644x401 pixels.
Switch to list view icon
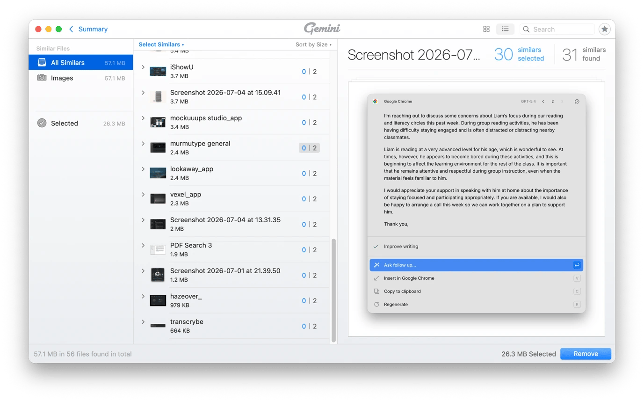pos(505,29)
